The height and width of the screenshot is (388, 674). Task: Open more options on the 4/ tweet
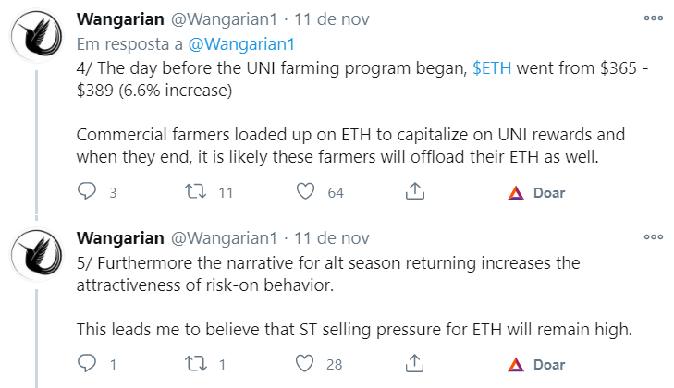[x=654, y=18]
